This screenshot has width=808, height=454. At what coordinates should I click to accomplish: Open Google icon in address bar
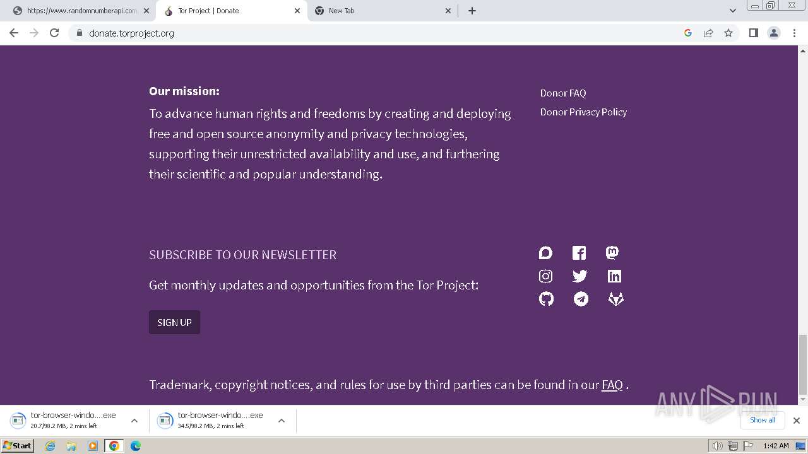[x=688, y=33]
